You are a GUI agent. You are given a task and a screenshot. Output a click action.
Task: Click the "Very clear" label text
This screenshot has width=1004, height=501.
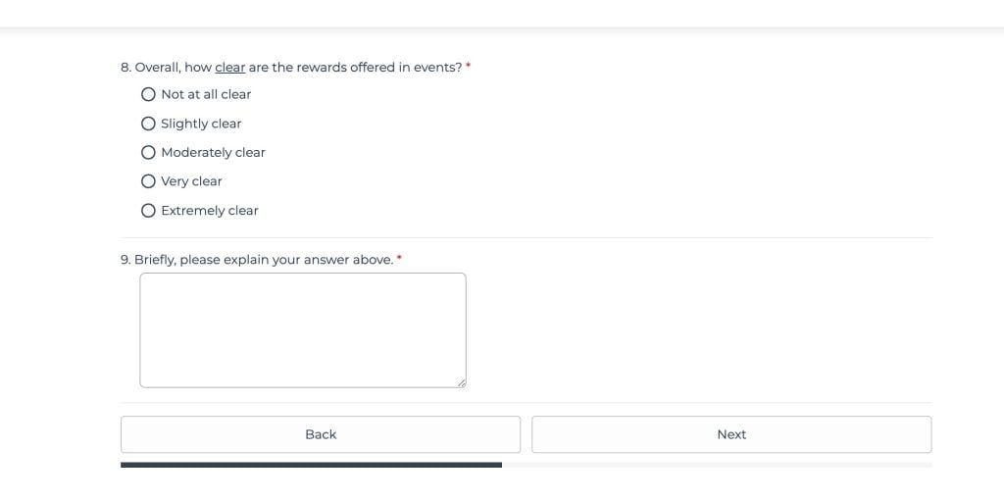tap(191, 181)
